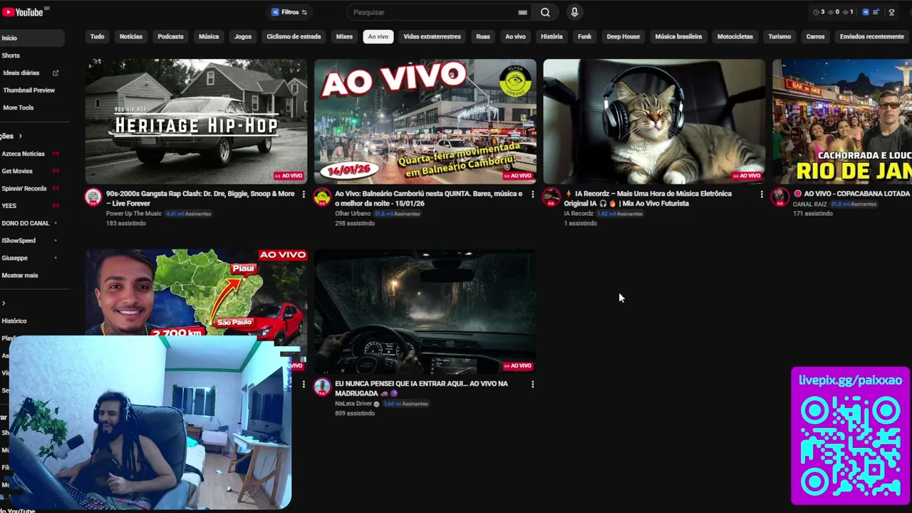Select the Enviados recentemente chip
912x513 pixels.
tap(871, 36)
